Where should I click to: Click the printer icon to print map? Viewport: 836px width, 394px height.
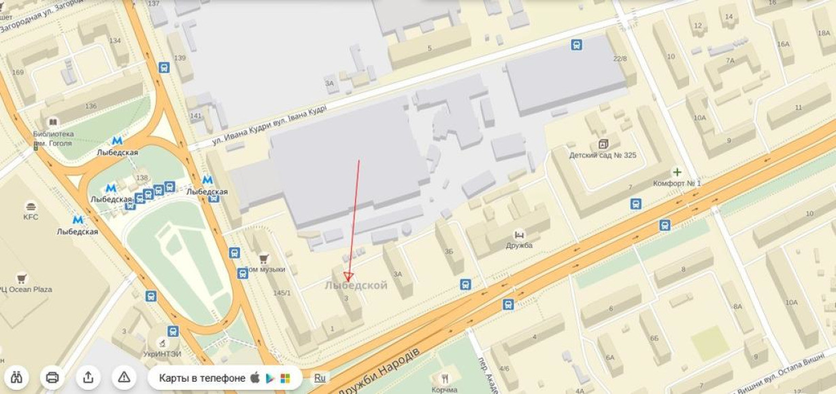coord(53,377)
